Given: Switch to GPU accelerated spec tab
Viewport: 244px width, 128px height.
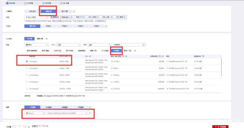Looking at the screenshot, I should pyautogui.click(x=105, y=51).
